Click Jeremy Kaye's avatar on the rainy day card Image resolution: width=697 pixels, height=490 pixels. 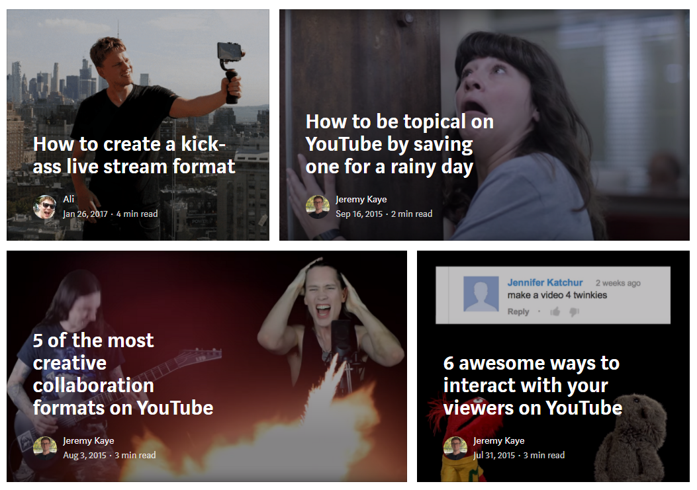pyautogui.click(x=317, y=206)
